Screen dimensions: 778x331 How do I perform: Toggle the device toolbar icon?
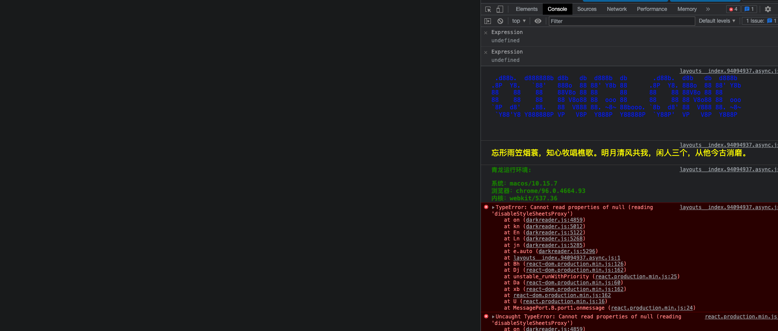tap(500, 9)
